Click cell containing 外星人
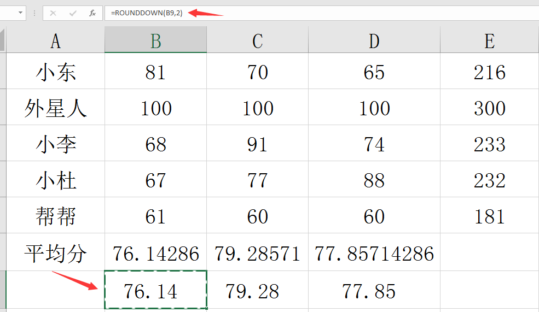This screenshot has width=539, height=312. tap(55, 107)
